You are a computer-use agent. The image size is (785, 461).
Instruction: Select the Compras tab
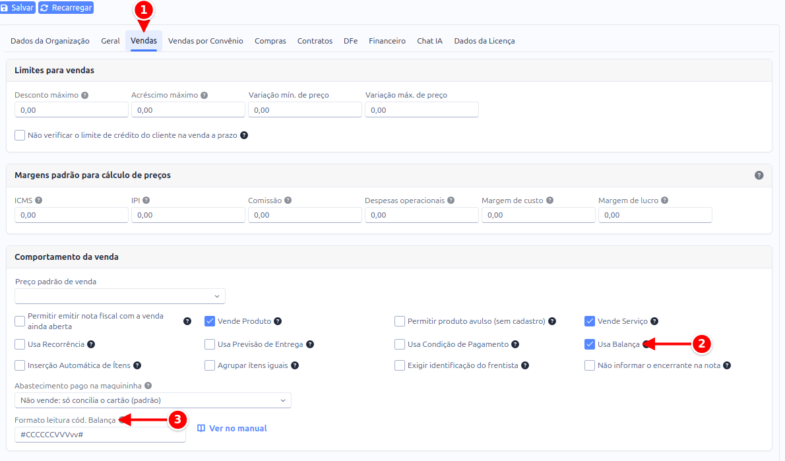[270, 41]
